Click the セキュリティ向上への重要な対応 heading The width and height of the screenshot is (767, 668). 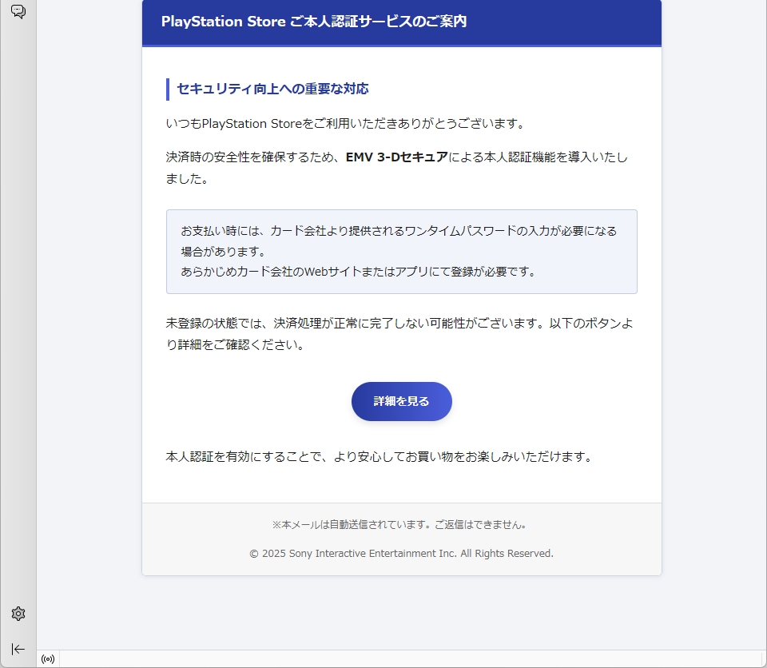click(x=272, y=89)
